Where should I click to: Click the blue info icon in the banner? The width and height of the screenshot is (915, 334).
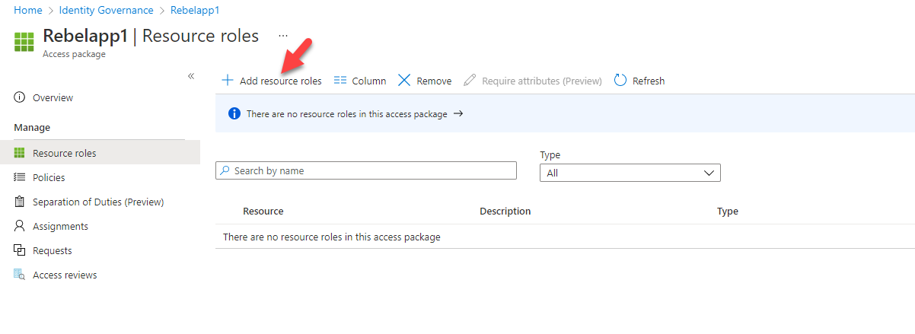click(x=235, y=114)
